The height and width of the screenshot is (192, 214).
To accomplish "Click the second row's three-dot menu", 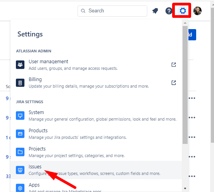I will 192,118.
